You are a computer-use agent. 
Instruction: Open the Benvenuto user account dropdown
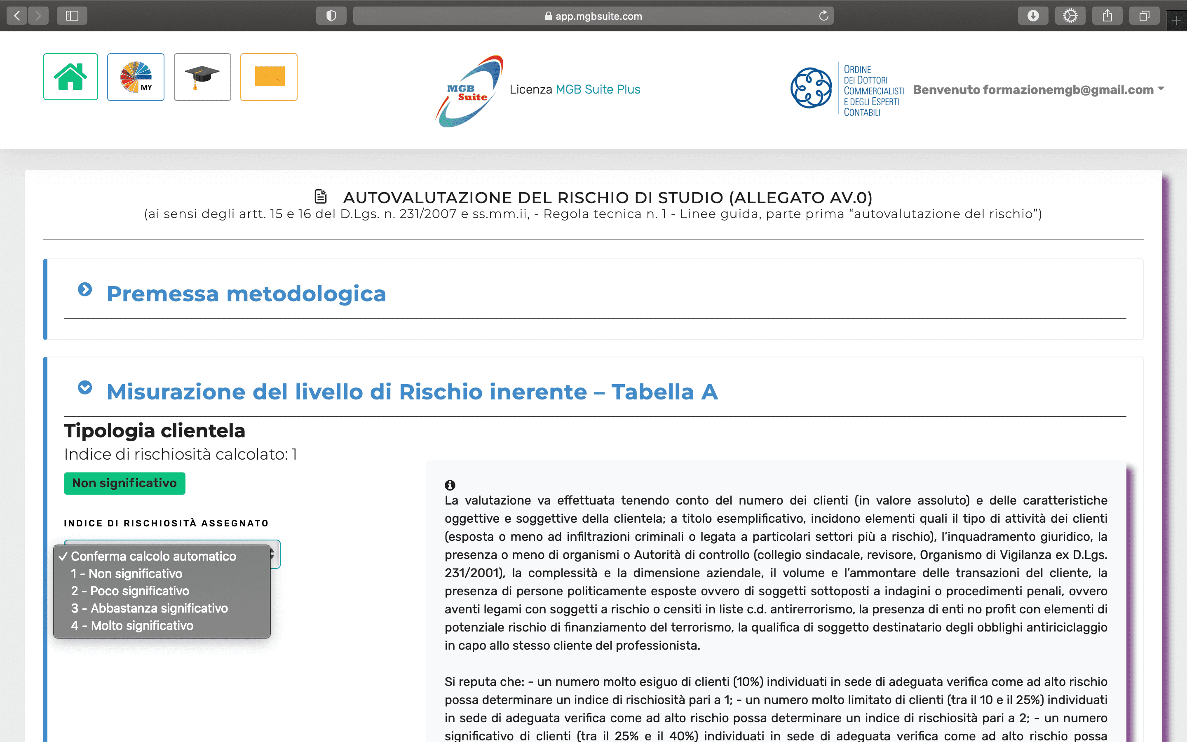point(1038,90)
